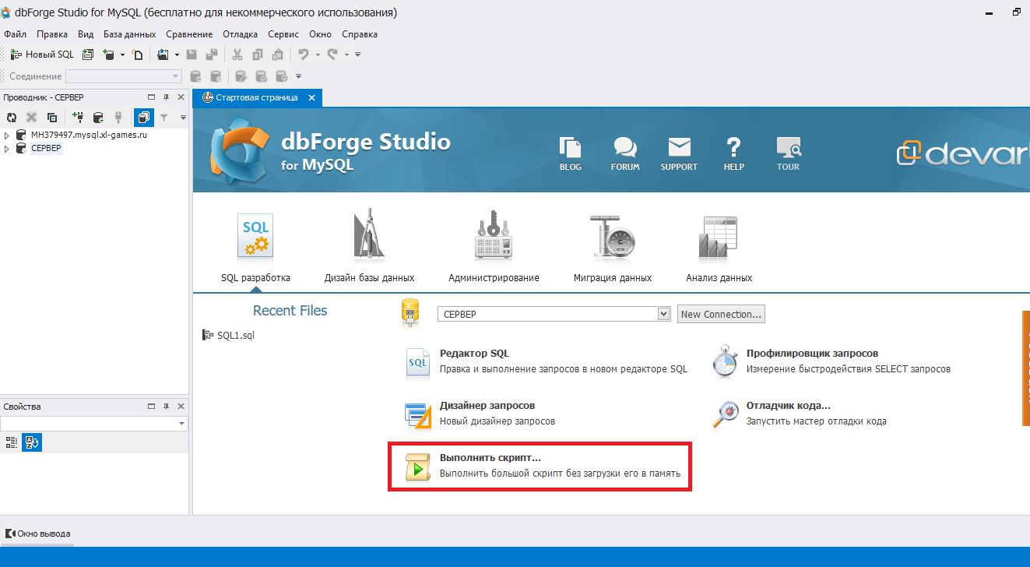Open the connection toolbar overflow arrow

pos(298,76)
